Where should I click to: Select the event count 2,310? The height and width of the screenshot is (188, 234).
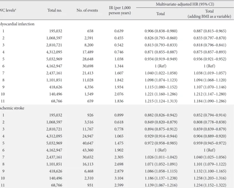(89, 178)
